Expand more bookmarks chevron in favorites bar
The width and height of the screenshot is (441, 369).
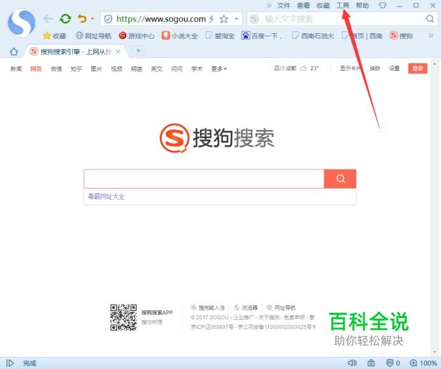431,36
